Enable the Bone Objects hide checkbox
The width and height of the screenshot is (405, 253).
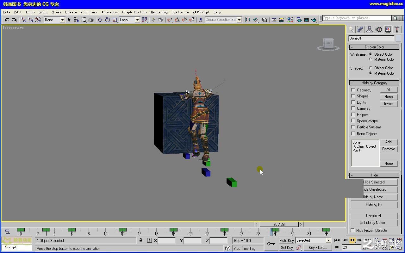[353, 133]
